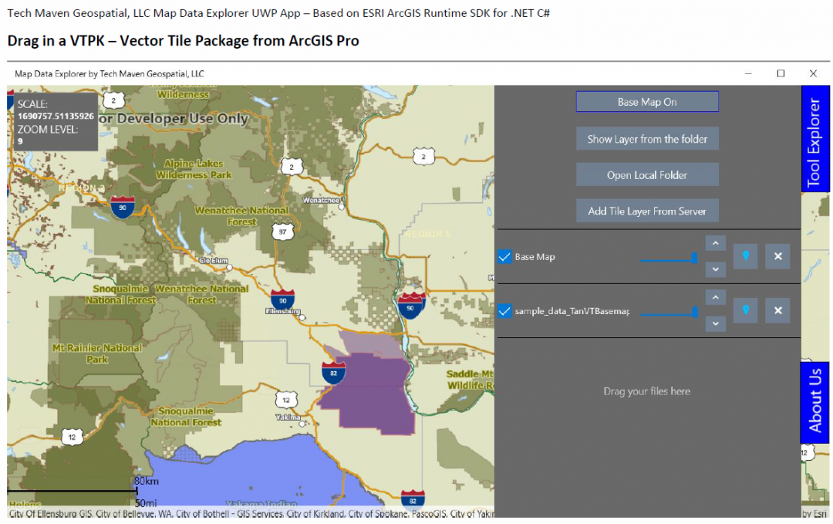Click the pin icon beside sample_data_TanVTBasemap
The image size is (833, 524).
(x=745, y=310)
